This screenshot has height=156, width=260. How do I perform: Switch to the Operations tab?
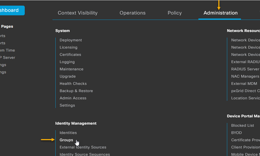pyautogui.click(x=133, y=13)
